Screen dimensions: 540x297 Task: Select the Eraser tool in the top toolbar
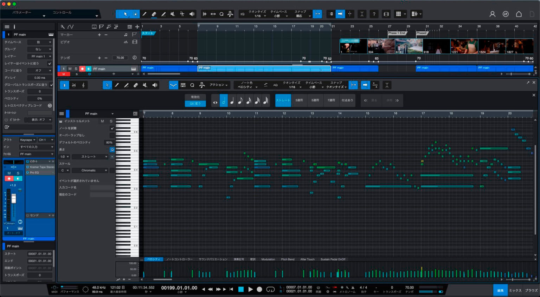(x=154, y=14)
